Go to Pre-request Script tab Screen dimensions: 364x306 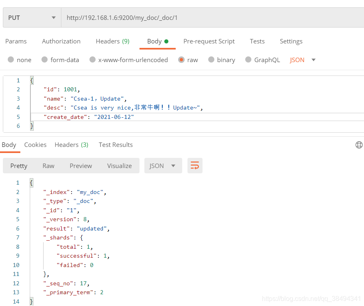point(209,41)
